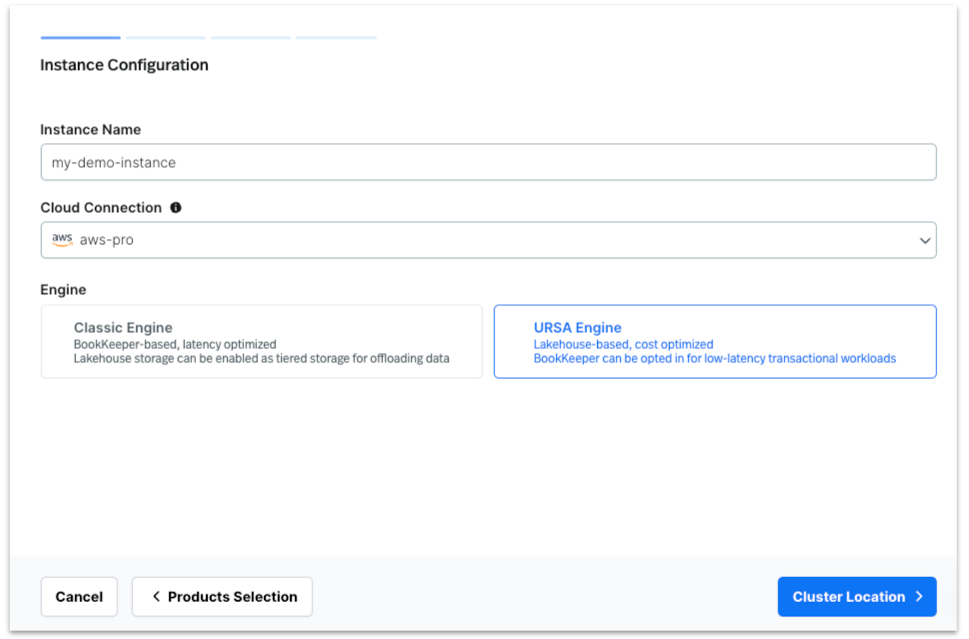The width and height of the screenshot is (969, 639).
Task: Go back to Products Selection
Action: pos(222,597)
